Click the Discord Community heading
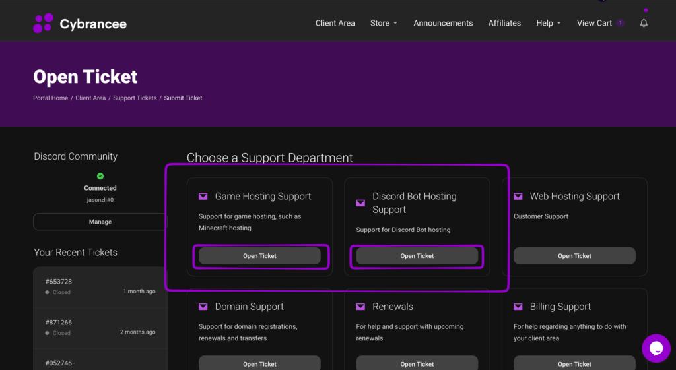 tap(75, 156)
